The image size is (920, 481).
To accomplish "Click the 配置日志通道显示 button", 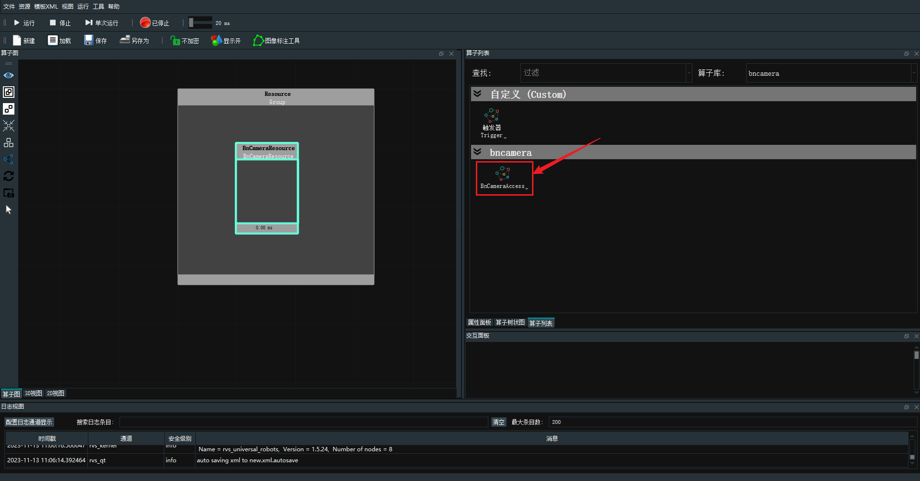I will pos(29,422).
